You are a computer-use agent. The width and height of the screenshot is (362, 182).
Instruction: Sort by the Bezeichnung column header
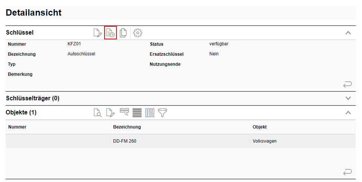coord(127,127)
